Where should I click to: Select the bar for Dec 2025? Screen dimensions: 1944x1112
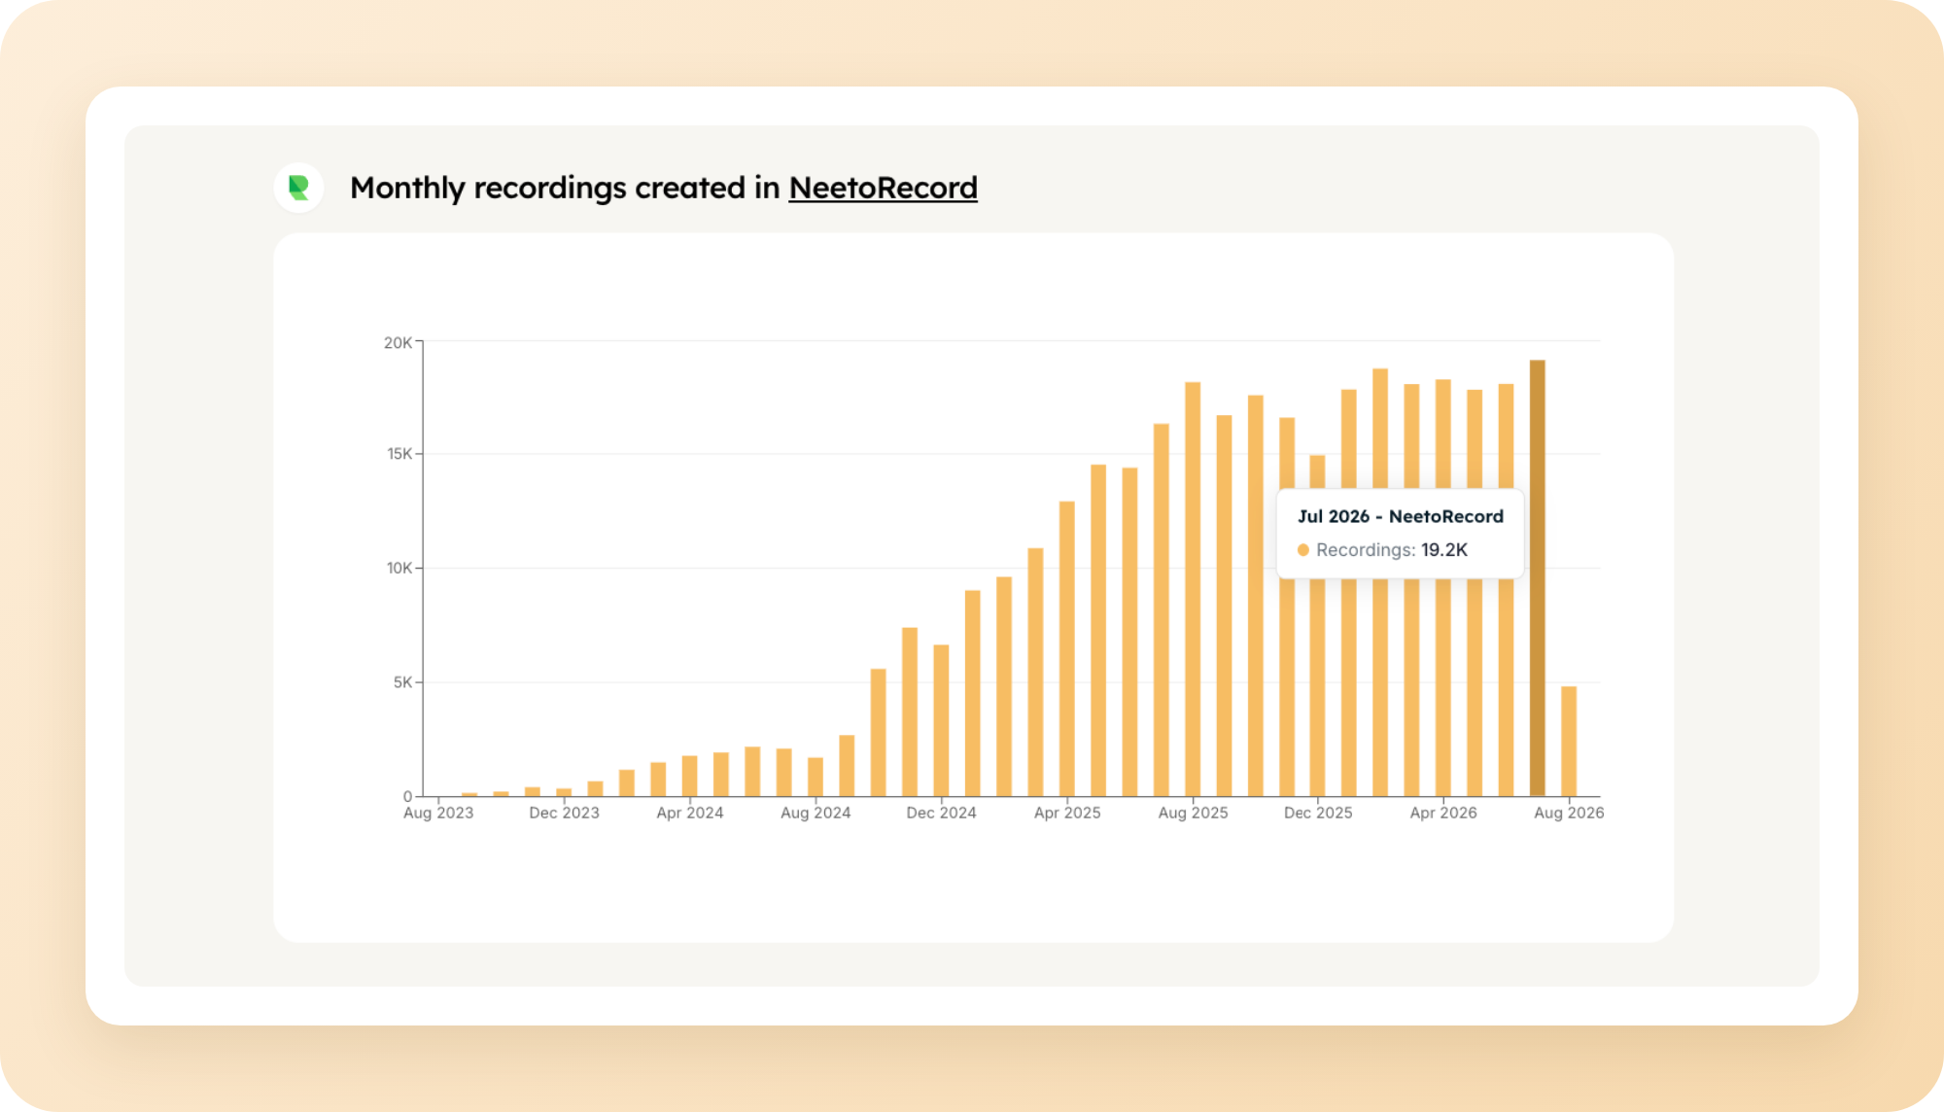tap(1317, 626)
